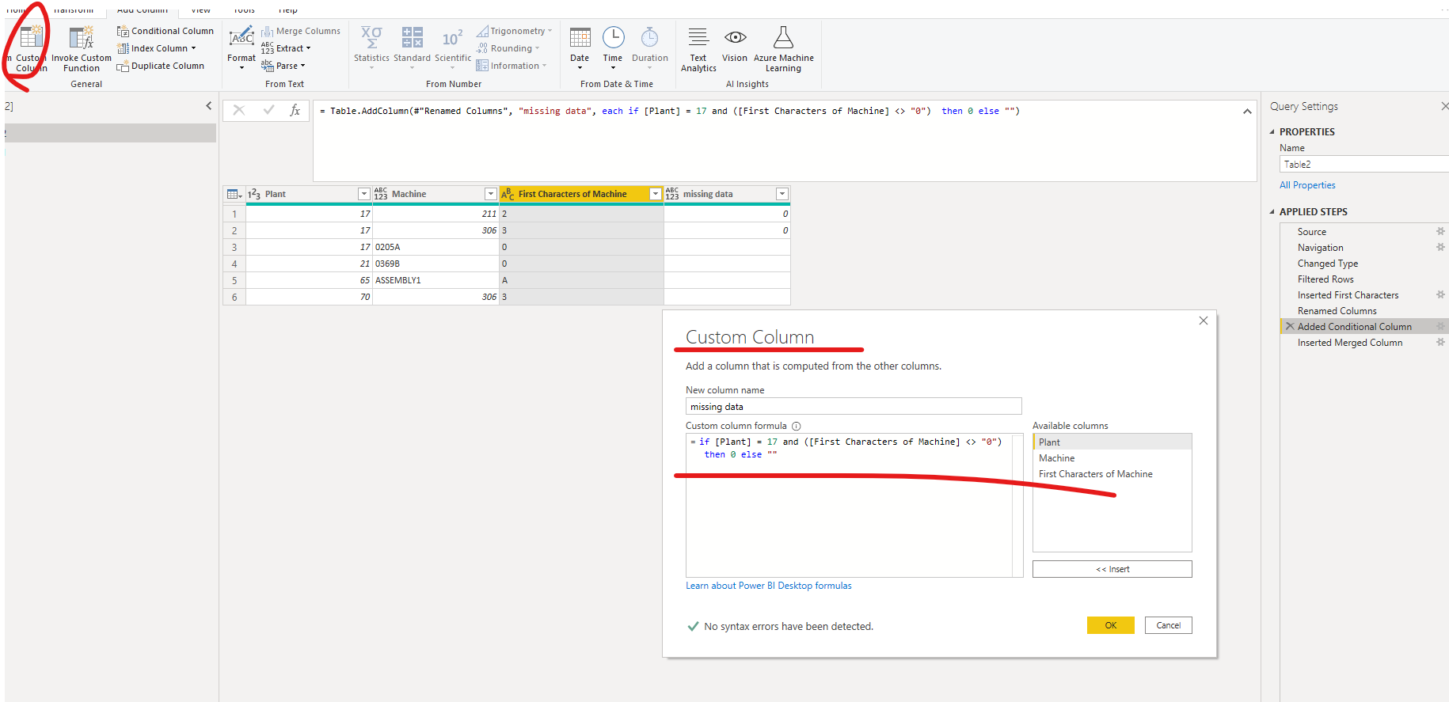The height and width of the screenshot is (702, 1449).
Task: Collapse the PROPERTIES section
Action: [x=1272, y=132]
